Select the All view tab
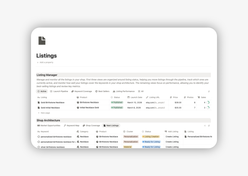 [141, 92]
